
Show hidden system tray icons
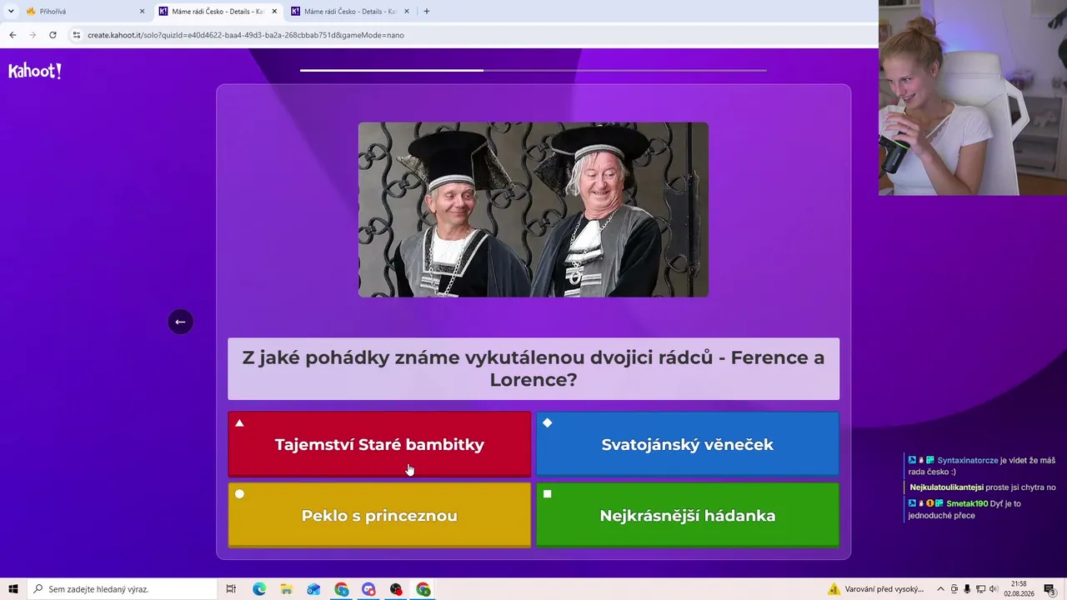click(x=941, y=589)
